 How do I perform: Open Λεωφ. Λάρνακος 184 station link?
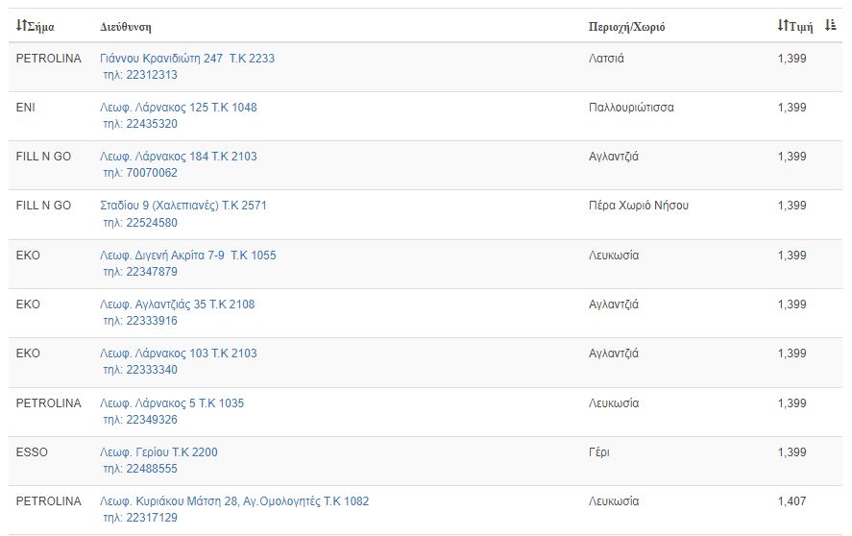coord(179,156)
